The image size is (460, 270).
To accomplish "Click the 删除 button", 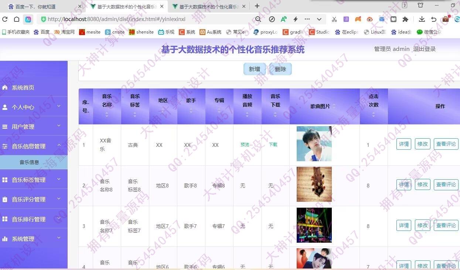I will [280, 69].
